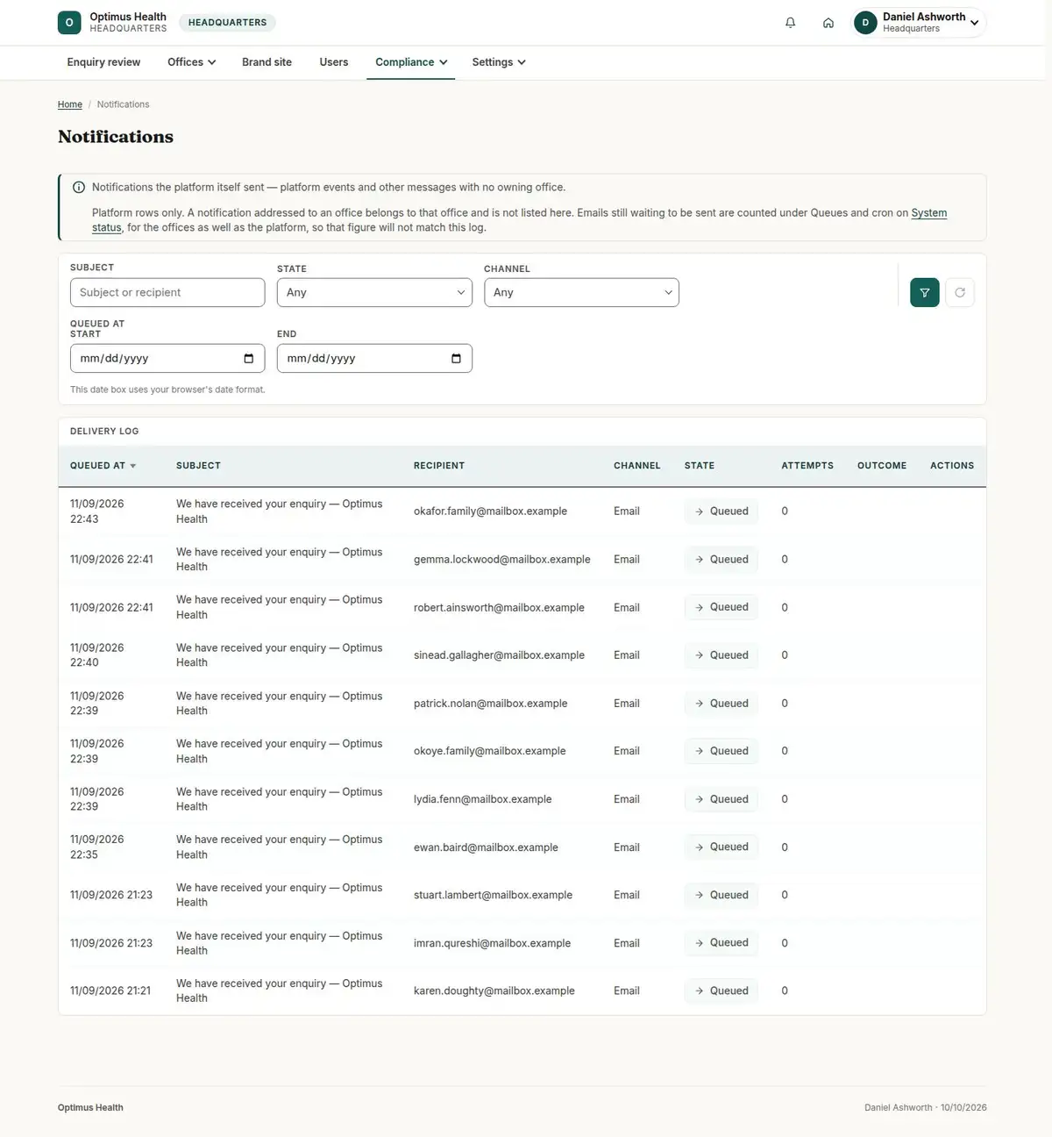Open the Settings menu
Screen dimensions: 1052x1137
pyautogui.click(x=499, y=62)
